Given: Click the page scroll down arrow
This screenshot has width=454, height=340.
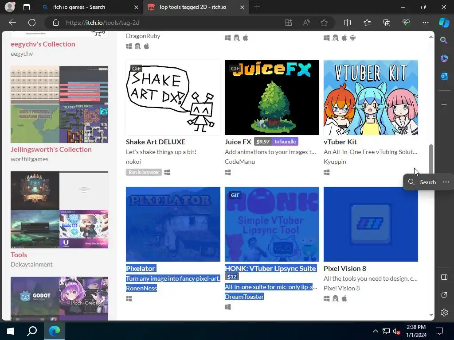Looking at the screenshot, I should tap(431, 315).
